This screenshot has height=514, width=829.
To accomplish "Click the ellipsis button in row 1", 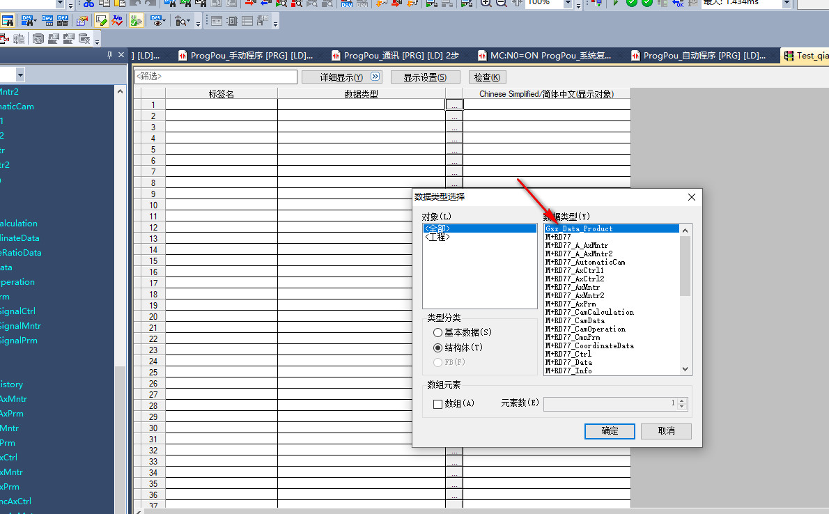I will [454, 104].
